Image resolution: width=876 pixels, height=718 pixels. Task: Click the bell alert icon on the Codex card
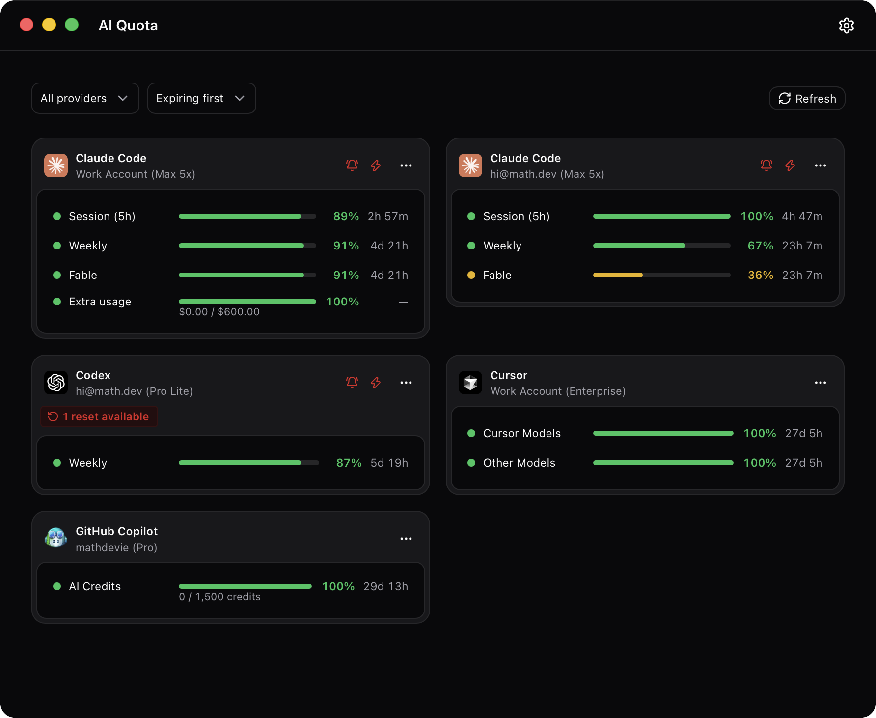click(352, 383)
